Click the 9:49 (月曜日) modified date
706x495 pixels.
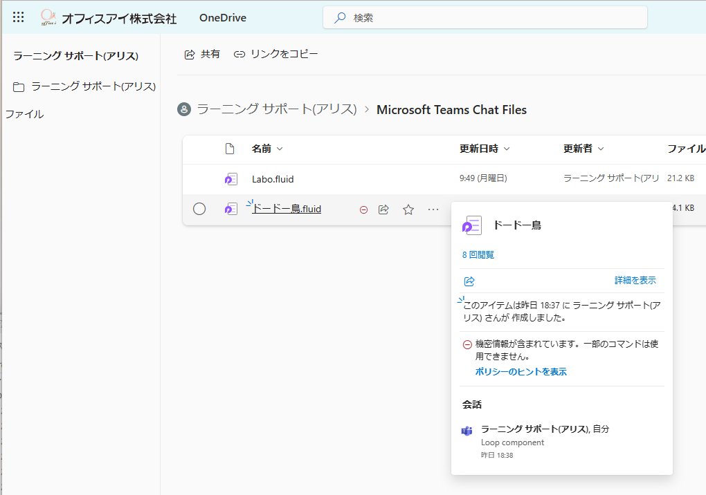coord(483,178)
